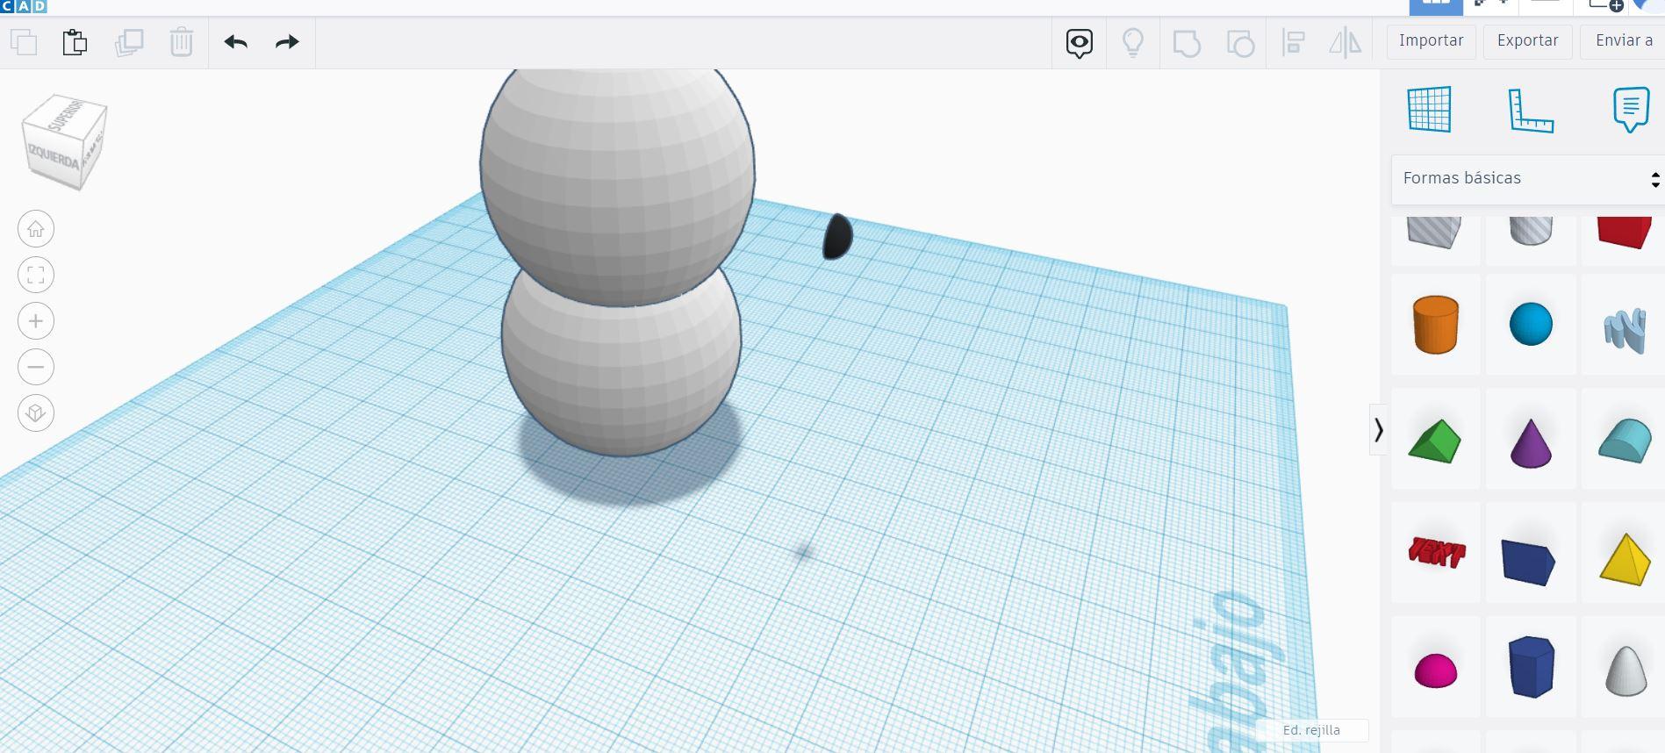
Task: Pick the green roof shape
Action: point(1435,441)
